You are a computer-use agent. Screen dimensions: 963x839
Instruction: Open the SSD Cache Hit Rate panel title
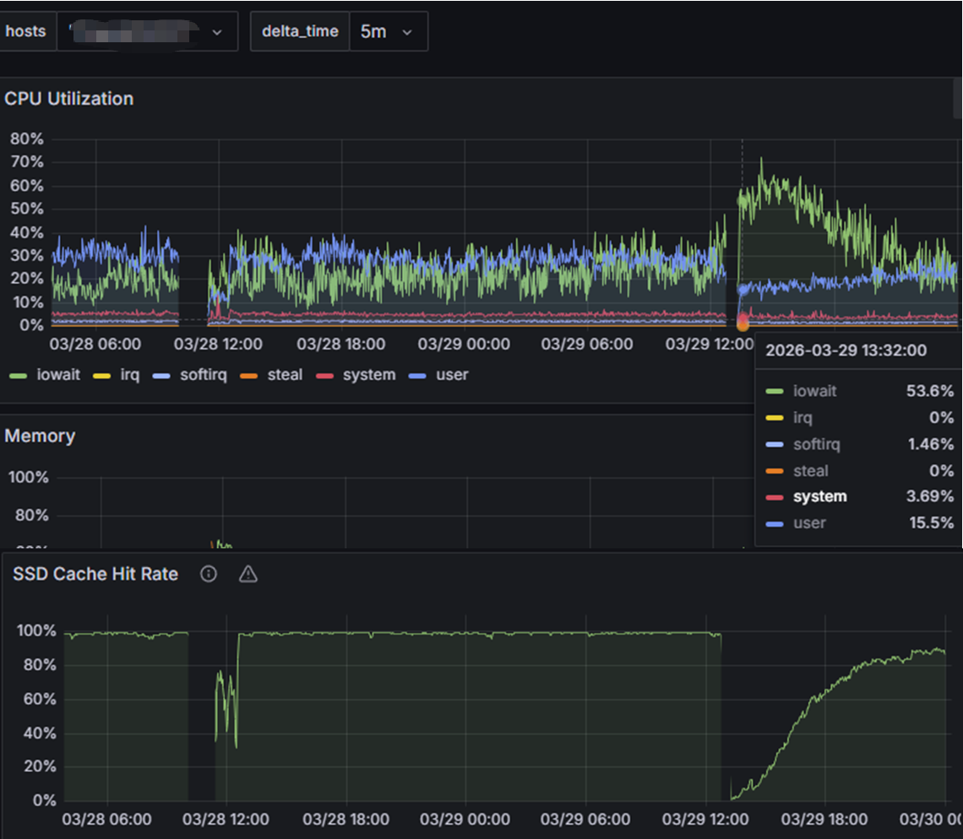[x=95, y=574]
